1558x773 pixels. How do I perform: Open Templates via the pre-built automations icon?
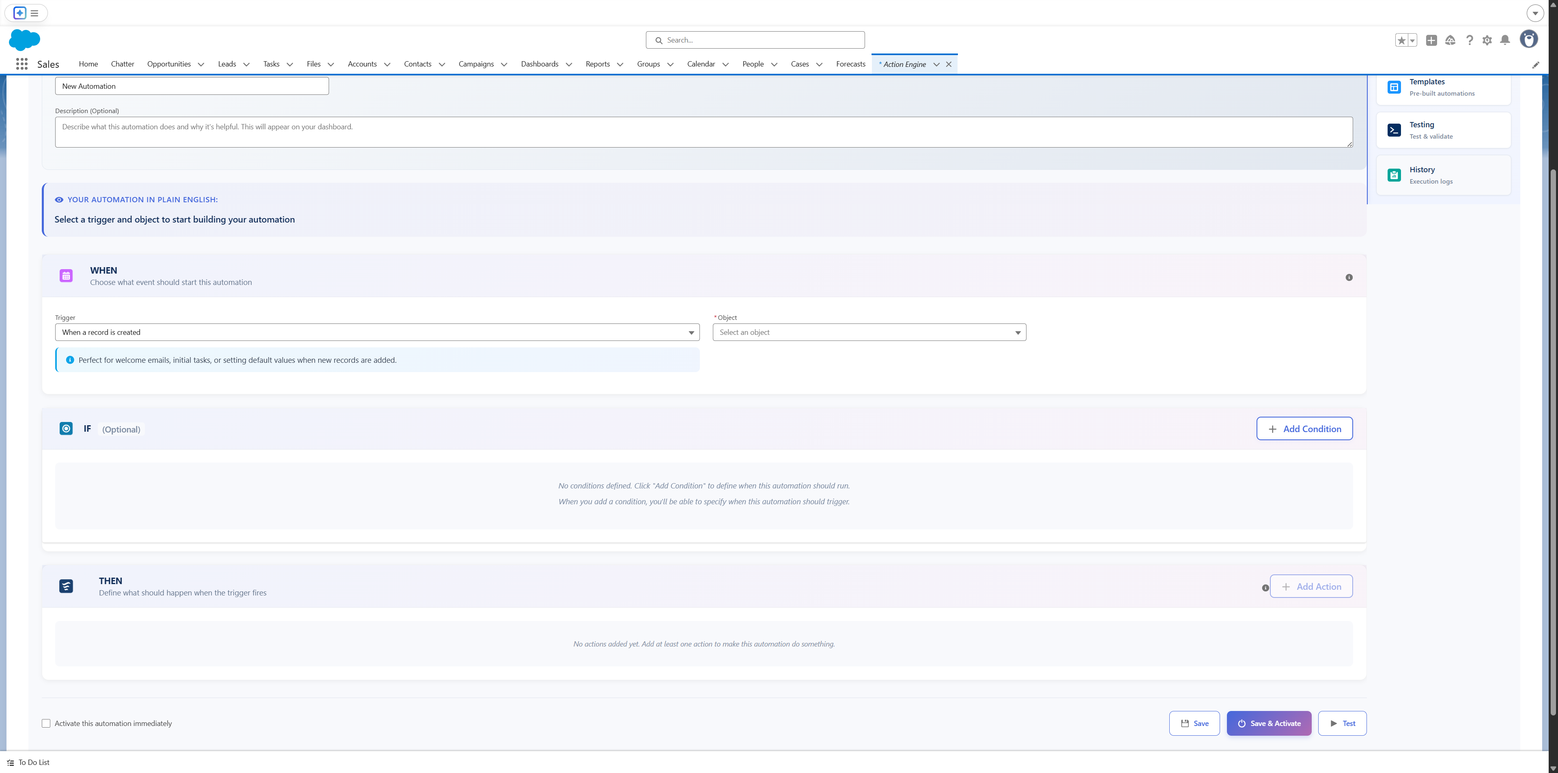click(x=1394, y=87)
